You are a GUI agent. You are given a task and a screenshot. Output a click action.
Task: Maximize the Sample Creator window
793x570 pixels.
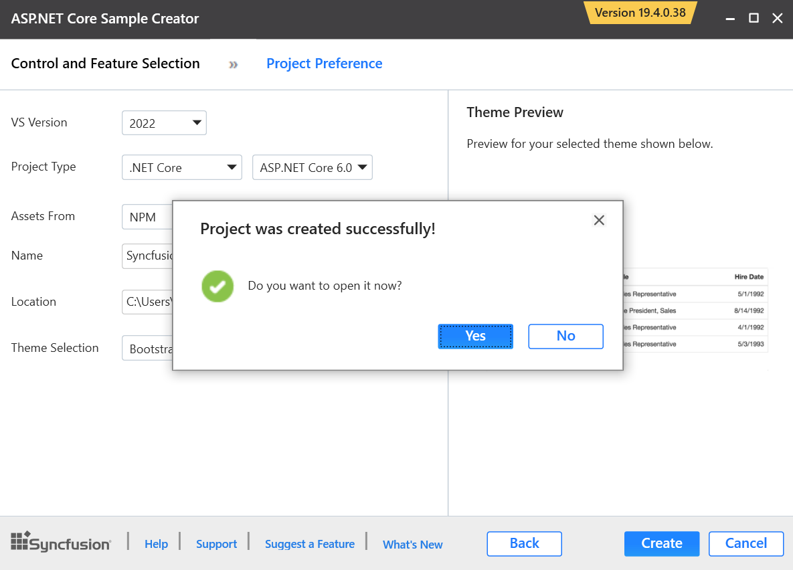[x=754, y=18]
